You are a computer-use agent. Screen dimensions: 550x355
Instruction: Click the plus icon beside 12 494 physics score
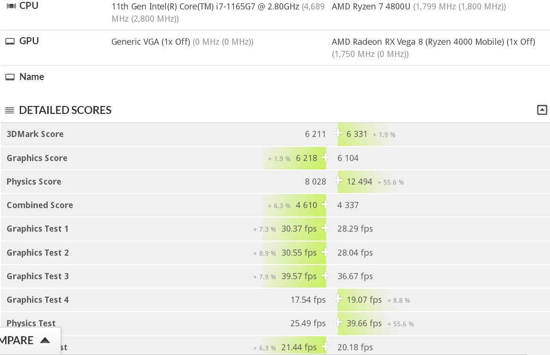point(338,181)
